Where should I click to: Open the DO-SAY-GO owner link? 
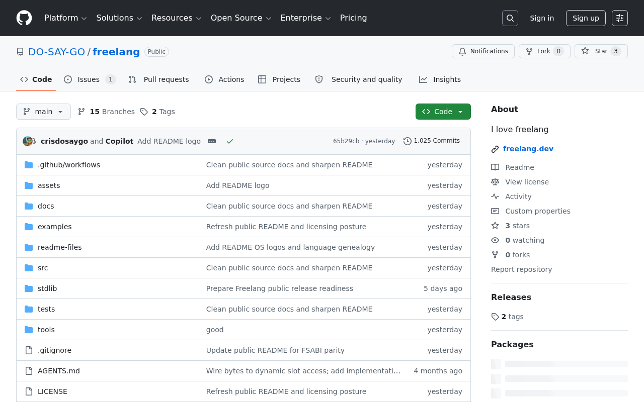56,52
